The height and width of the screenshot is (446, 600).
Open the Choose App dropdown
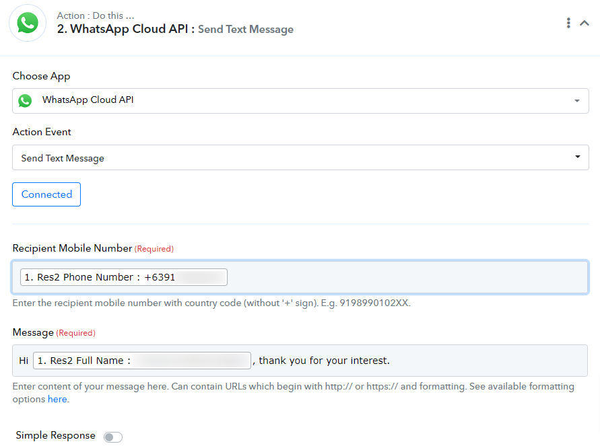pos(300,101)
